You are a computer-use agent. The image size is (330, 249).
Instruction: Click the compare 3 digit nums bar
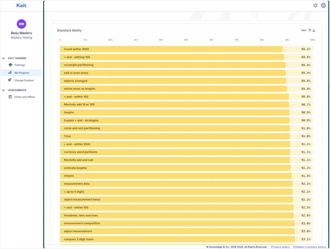[x=178, y=239]
